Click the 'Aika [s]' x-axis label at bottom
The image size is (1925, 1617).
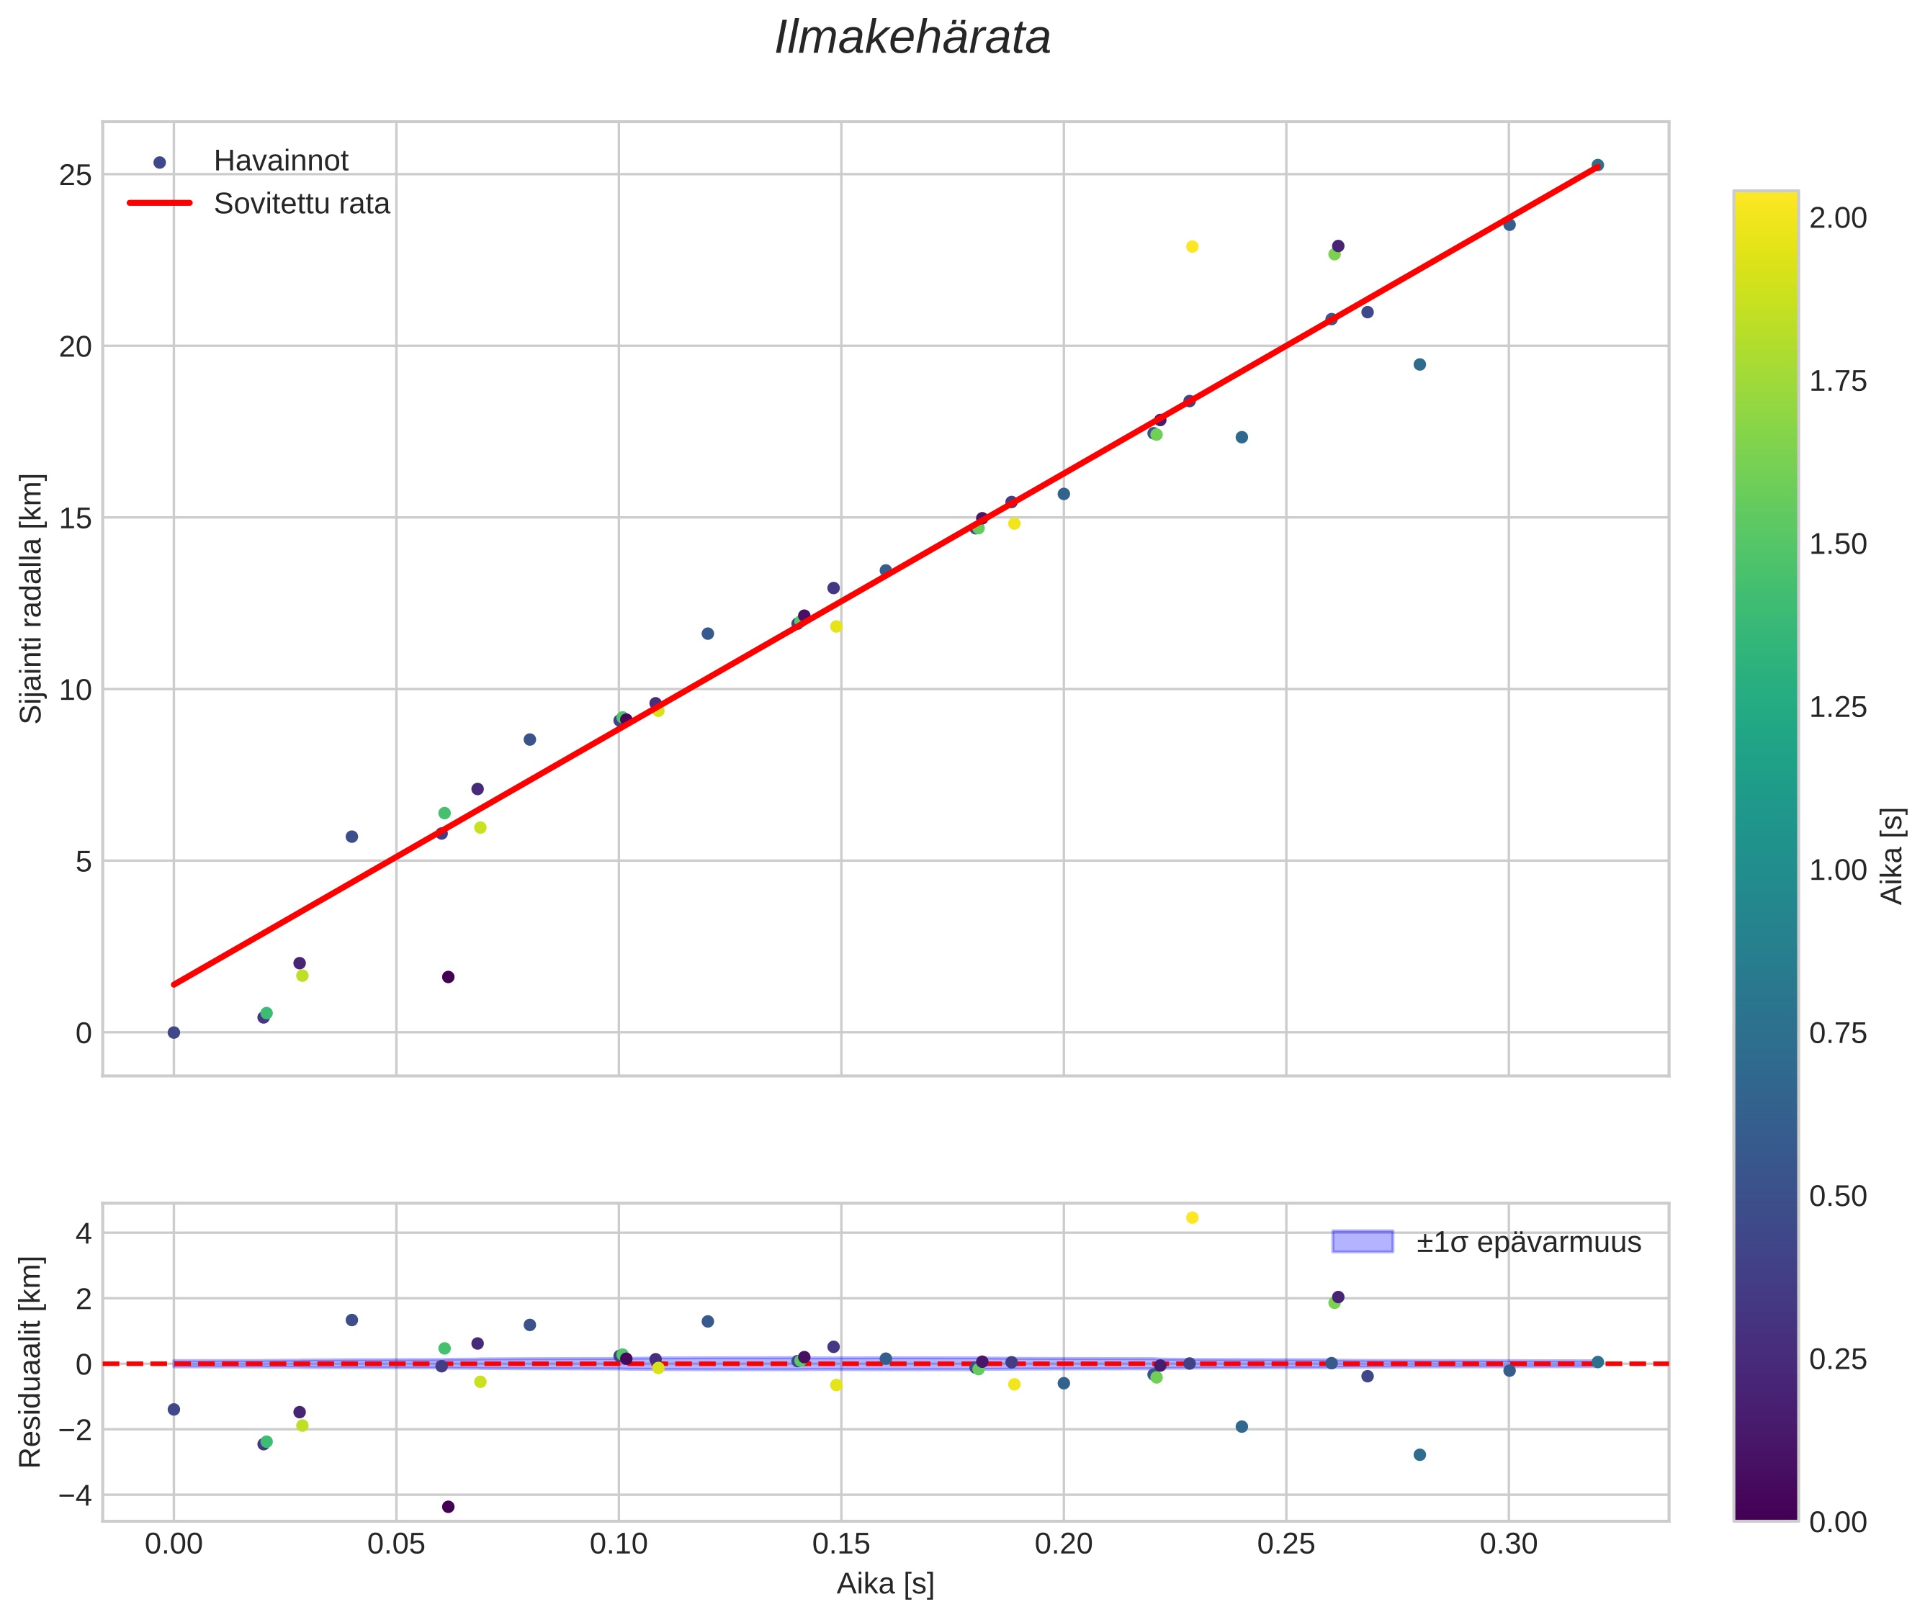coord(885,1584)
